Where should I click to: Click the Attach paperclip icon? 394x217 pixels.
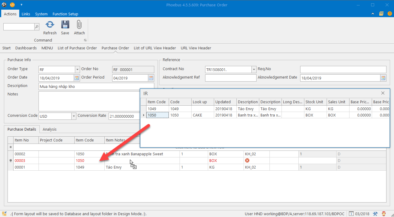(x=79, y=24)
